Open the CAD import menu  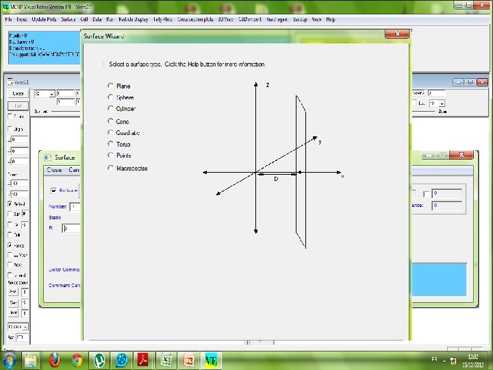coord(250,19)
